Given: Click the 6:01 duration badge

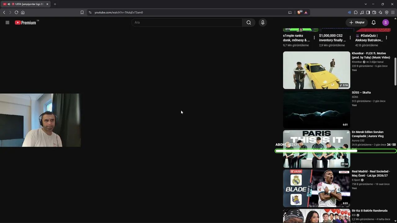Looking at the screenshot, I should [x=345, y=125].
